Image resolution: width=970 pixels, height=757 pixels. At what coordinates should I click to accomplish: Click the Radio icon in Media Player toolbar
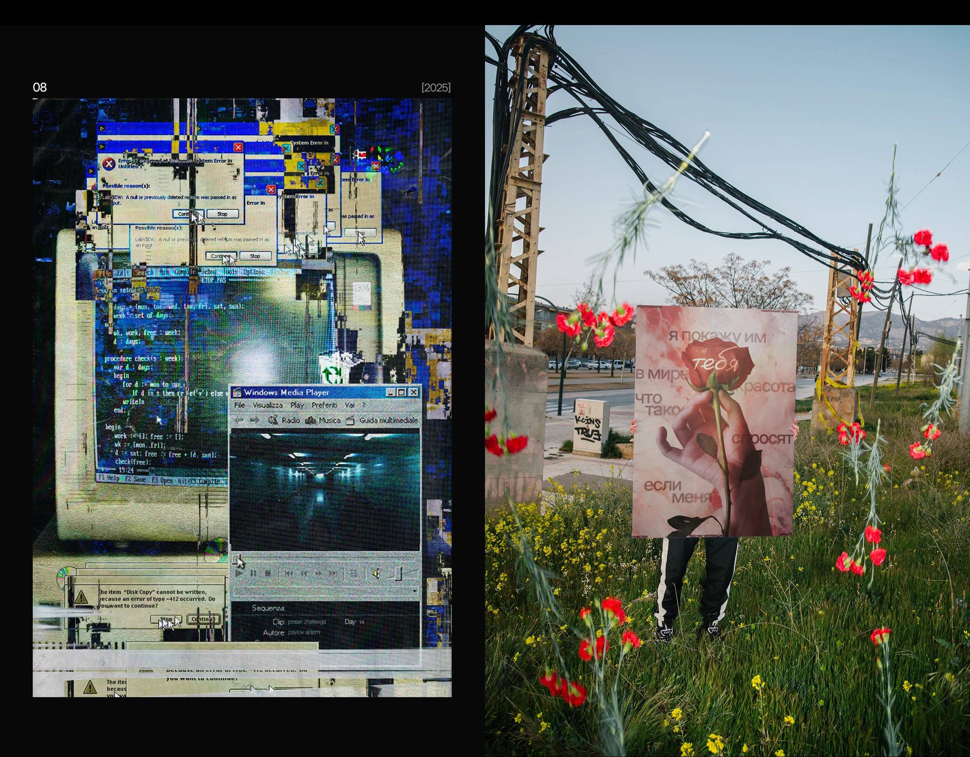click(273, 420)
